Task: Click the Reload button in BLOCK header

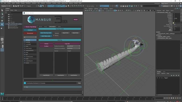Action: pyautogui.click(x=76, y=20)
